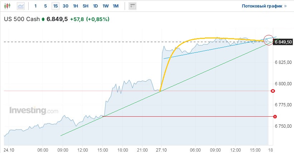This screenshot has height=153, width=294.
Task: Select the 15-minute timeframe
Action: 55,6
